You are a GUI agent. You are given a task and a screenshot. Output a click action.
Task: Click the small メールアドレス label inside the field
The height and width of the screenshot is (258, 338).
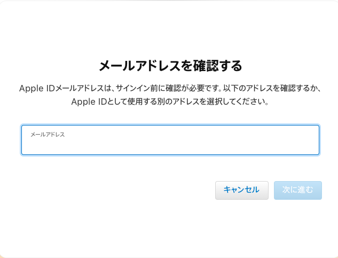tap(48, 135)
